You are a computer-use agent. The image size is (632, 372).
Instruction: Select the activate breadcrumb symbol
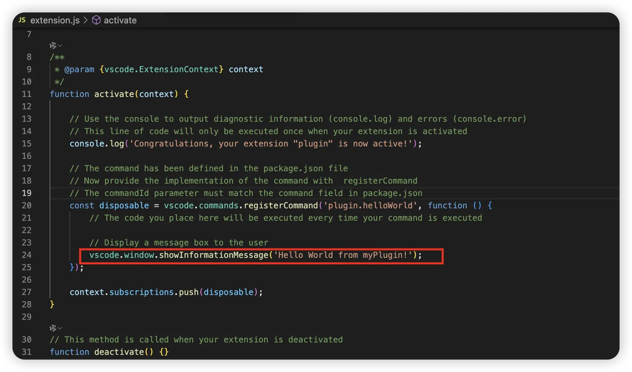click(120, 20)
